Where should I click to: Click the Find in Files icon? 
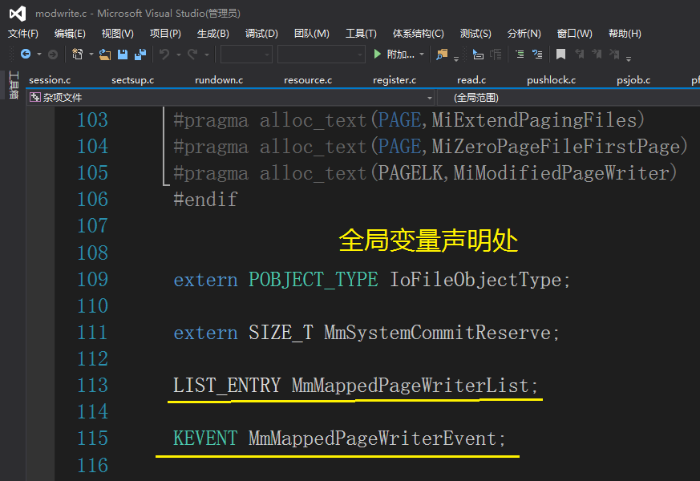(442, 54)
